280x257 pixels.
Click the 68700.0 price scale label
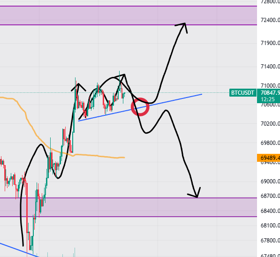click(270, 196)
